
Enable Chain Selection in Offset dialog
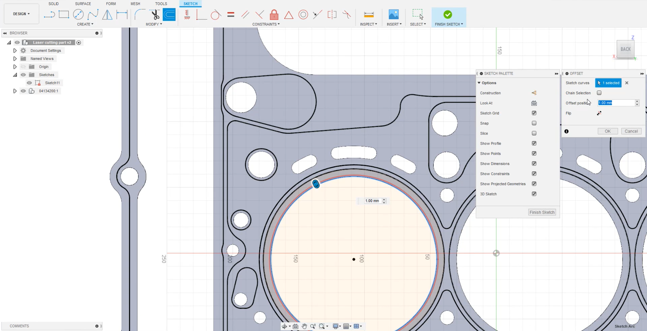click(x=599, y=93)
